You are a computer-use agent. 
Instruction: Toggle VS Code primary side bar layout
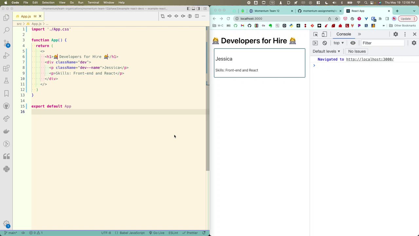(189, 9)
